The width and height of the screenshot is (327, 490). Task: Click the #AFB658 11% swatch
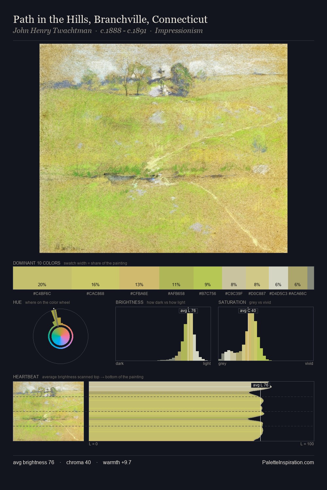[176, 278]
